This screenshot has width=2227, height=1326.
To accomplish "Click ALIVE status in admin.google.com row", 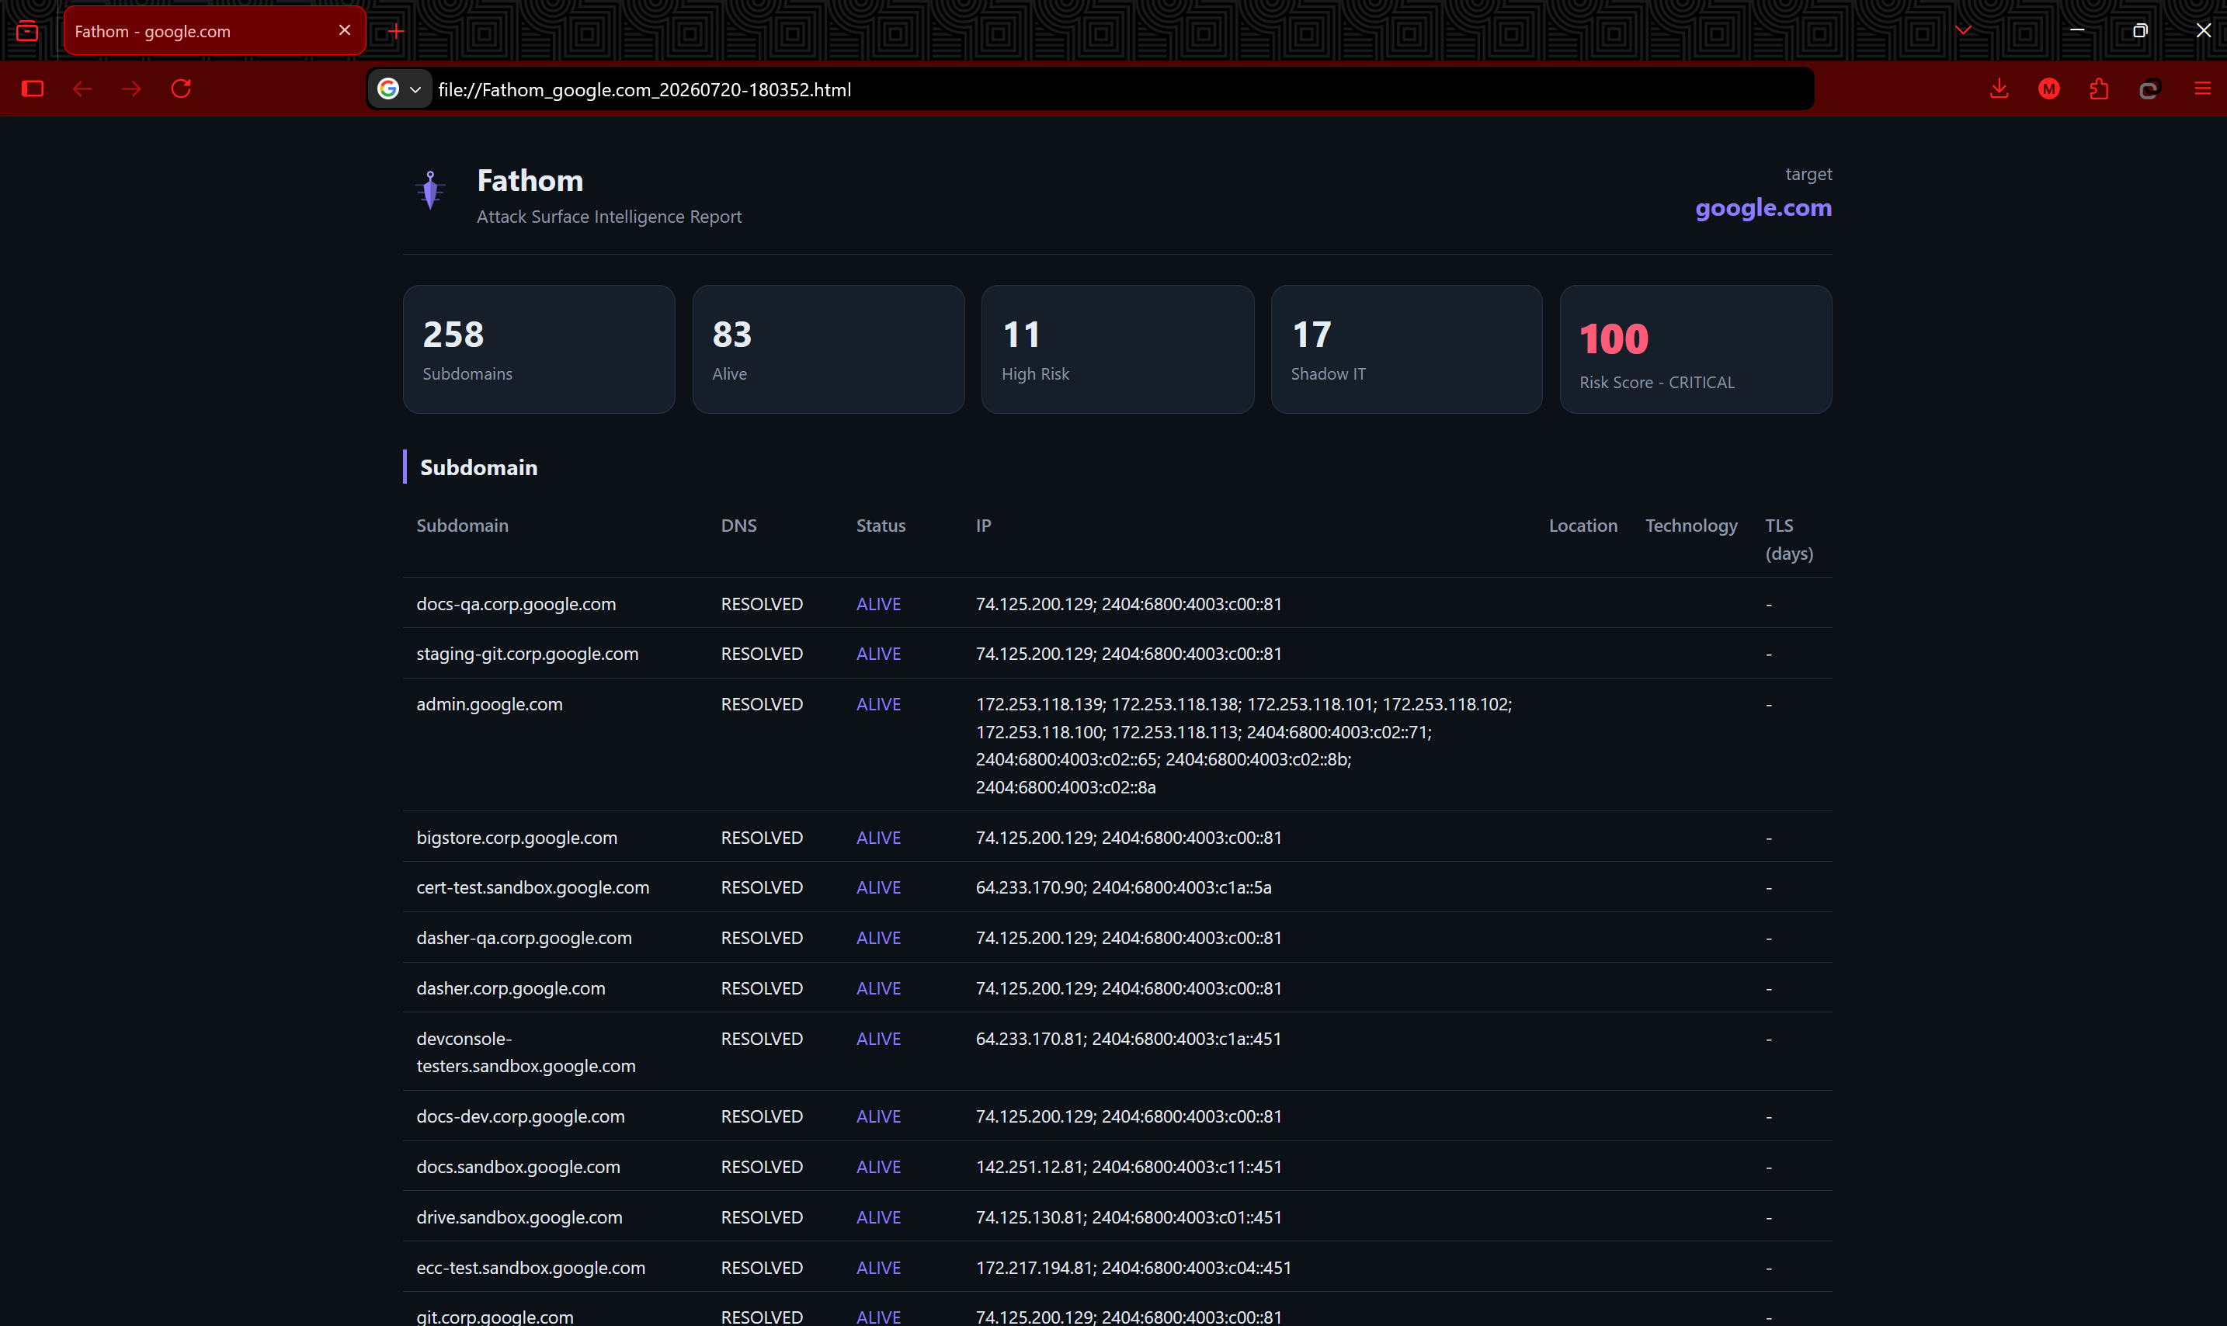I will (x=878, y=704).
